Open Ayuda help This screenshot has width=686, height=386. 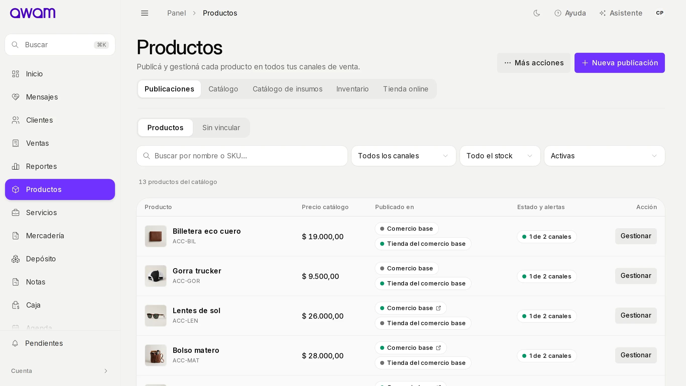(570, 13)
